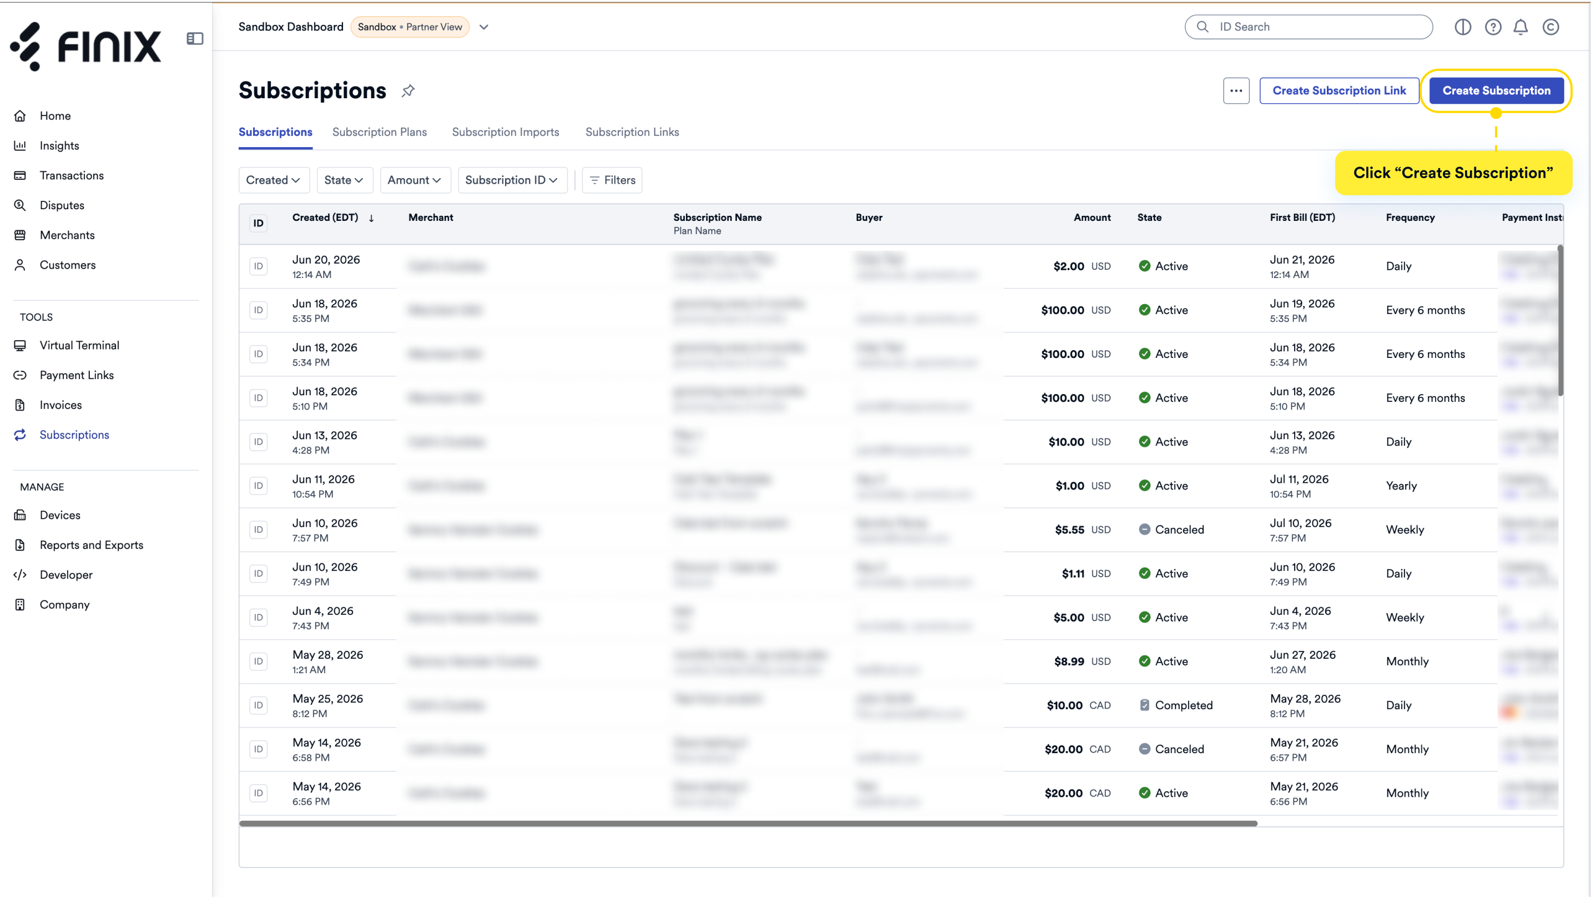The height and width of the screenshot is (899, 1591).
Task: Switch to Subscription Imports tab
Action: click(505, 132)
